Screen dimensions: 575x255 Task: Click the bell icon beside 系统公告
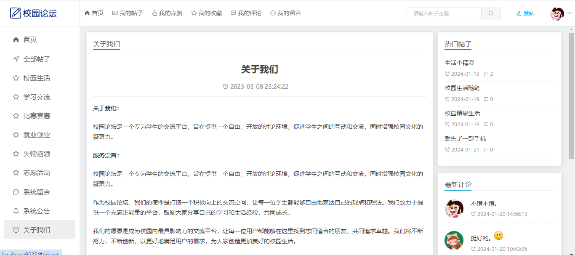pos(16,211)
